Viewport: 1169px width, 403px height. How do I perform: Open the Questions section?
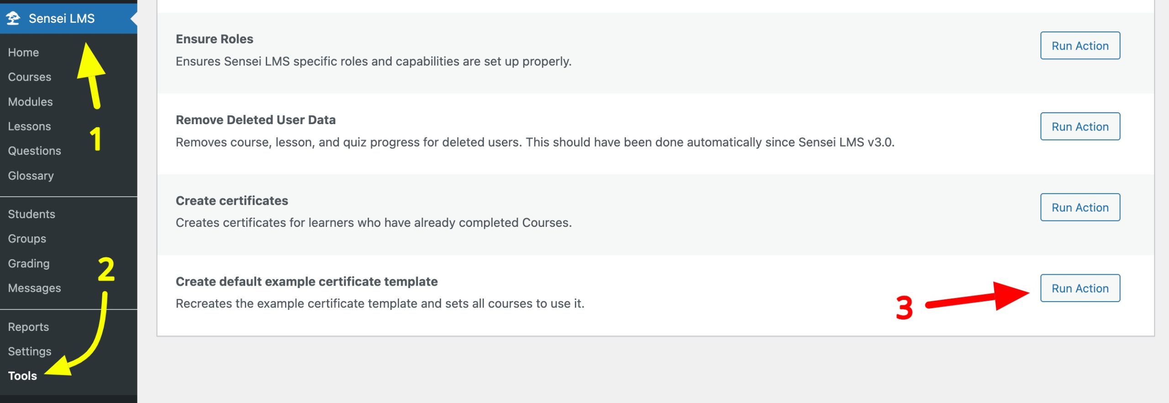coord(34,151)
